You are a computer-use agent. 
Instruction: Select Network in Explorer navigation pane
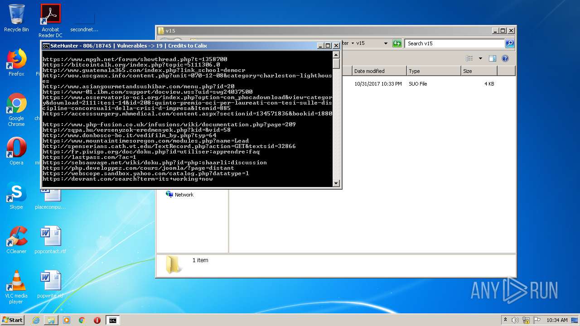pyautogui.click(x=180, y=195)
